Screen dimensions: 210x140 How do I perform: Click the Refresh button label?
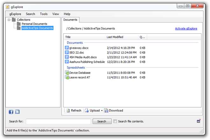[76, 110]
